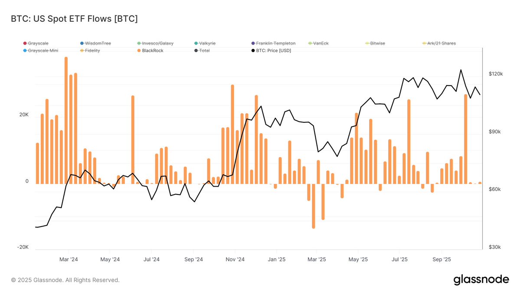
Task: Click the BlackRock orange color swatch
Action: [139, 51]
